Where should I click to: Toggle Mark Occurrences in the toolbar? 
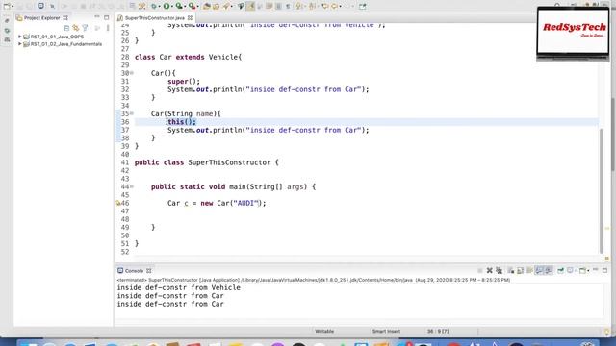click(x=250, y=6)
